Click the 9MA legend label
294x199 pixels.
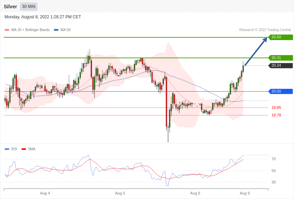pos(32,149)
